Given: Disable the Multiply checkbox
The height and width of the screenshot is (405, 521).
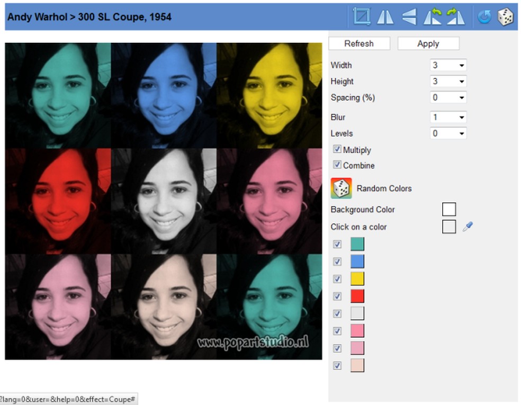Looking at the screenshot, I should 337,149.
